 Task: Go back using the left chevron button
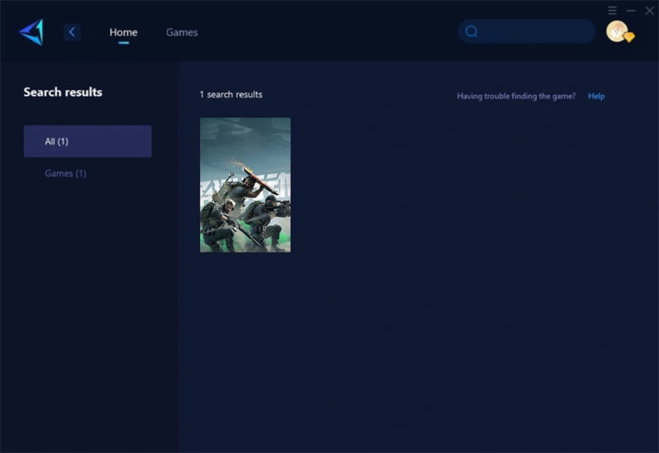pyautogui.click(x=72, y=32)
